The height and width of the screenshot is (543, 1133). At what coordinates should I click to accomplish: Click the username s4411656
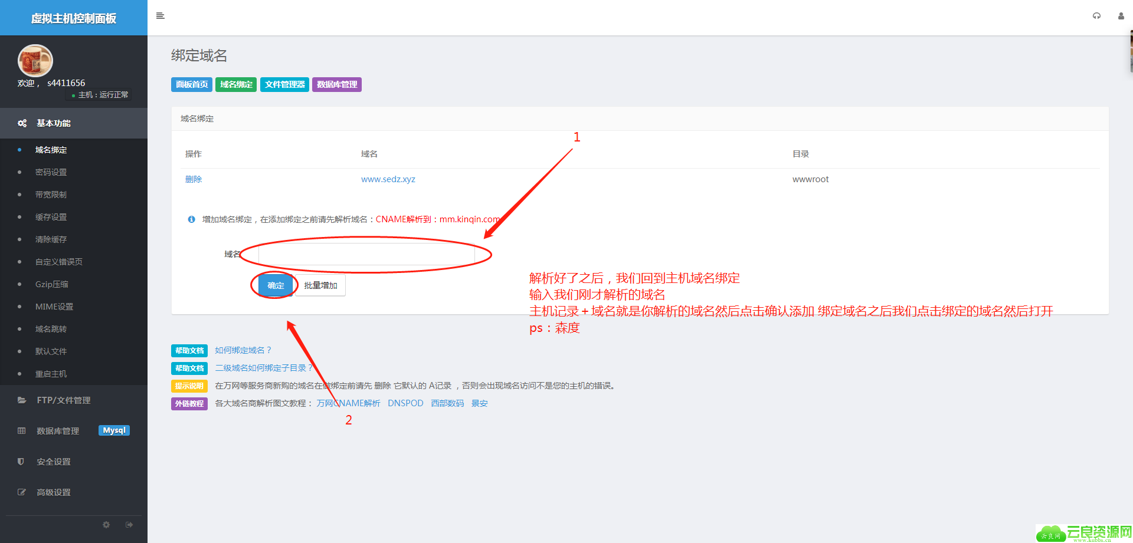pyautogui.click(x=66, y=83)
